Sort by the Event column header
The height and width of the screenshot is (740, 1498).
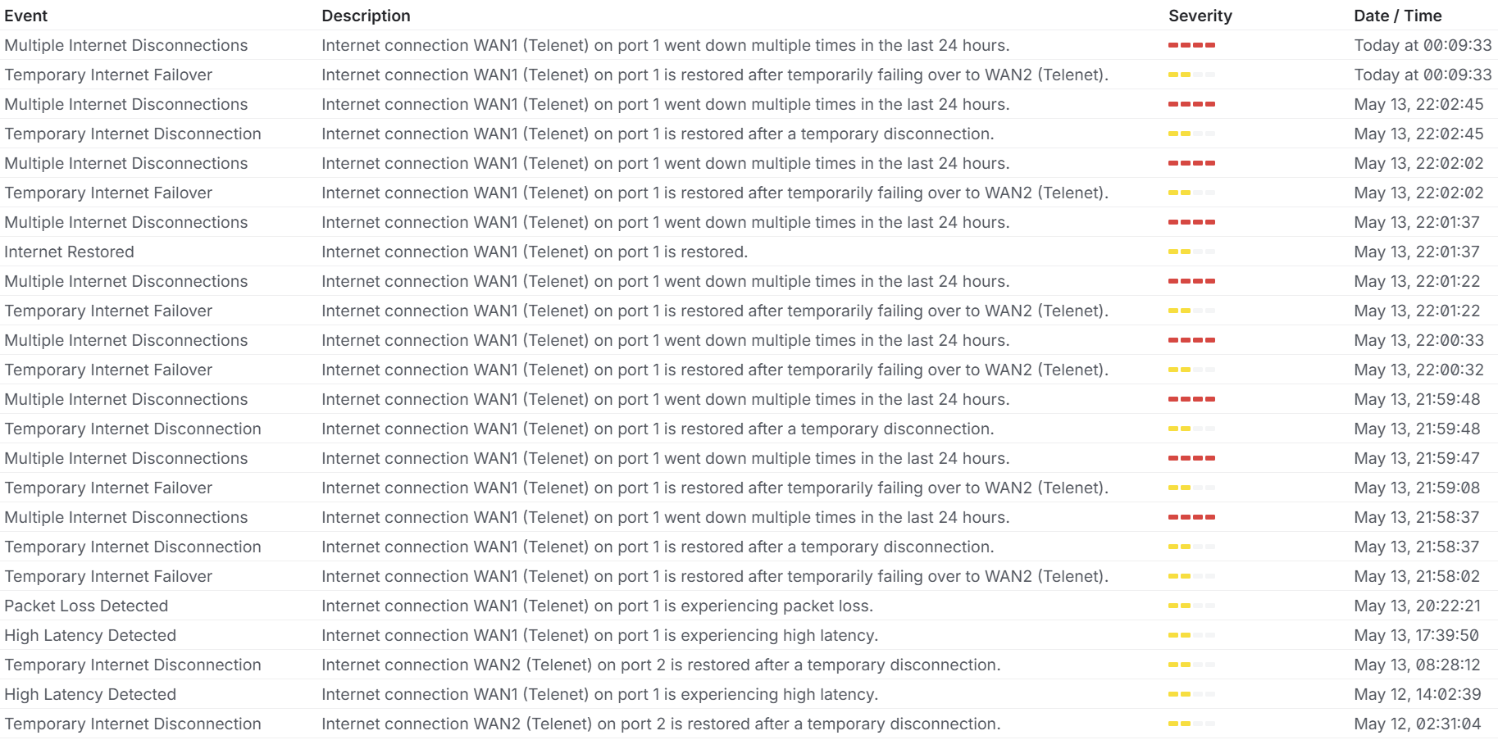pos(26,16)
